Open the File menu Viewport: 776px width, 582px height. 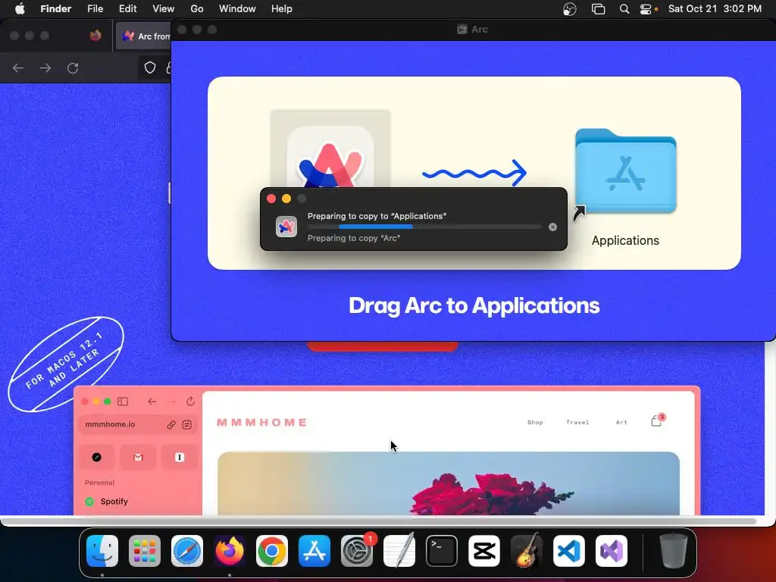(x=95, y=9)
